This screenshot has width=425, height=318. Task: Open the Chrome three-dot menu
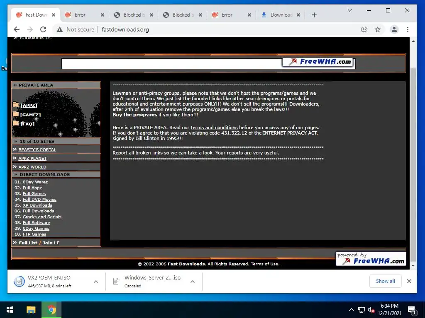(x=408, y=29)
